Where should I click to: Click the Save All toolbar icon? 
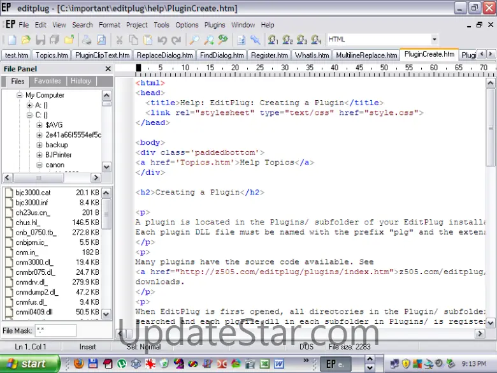55,40
